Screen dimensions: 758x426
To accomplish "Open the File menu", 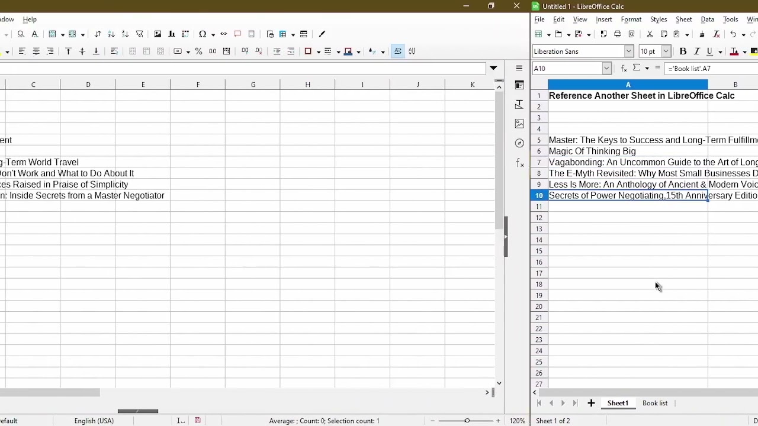I will coord(539,20).
